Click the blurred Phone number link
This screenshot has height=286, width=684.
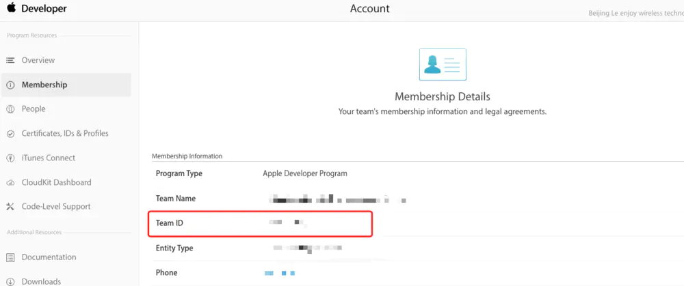click(x=280, y=273)
